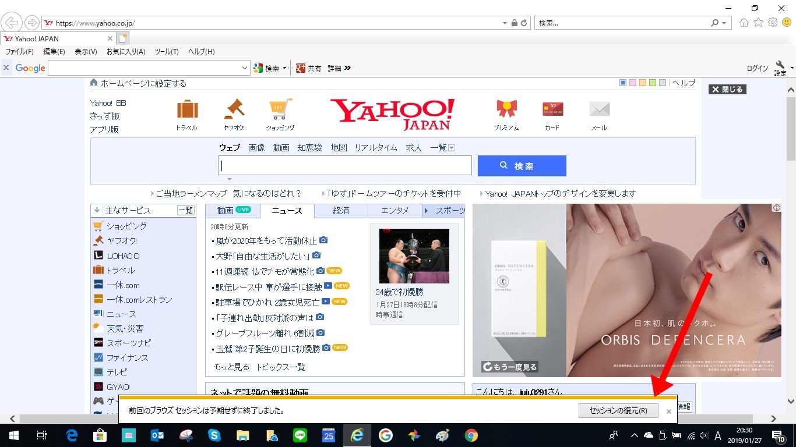Open the Windows notification center icon

tap(779, 435)
